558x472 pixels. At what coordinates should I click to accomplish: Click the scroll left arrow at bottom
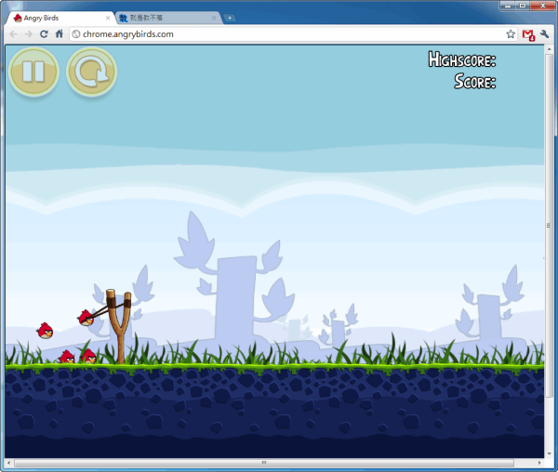click(x=9, y=463)
